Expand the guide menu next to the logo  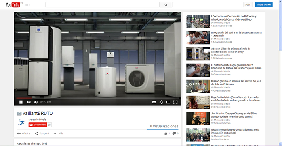(27, 5)
